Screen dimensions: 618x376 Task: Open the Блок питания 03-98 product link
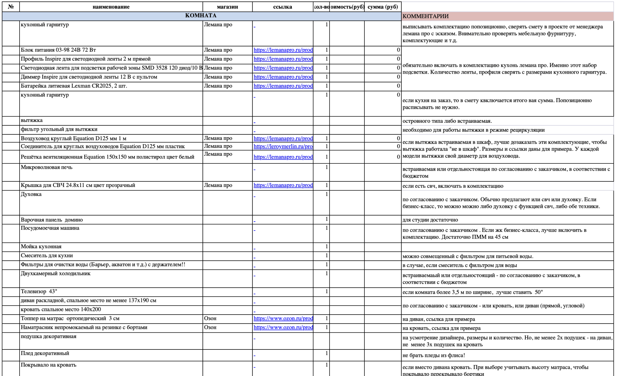283,50
